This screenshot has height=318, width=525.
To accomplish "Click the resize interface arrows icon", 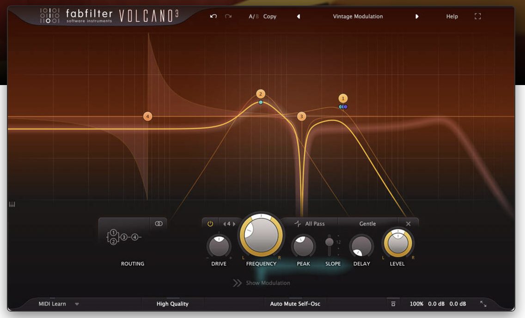I will [x=483, y=304].
